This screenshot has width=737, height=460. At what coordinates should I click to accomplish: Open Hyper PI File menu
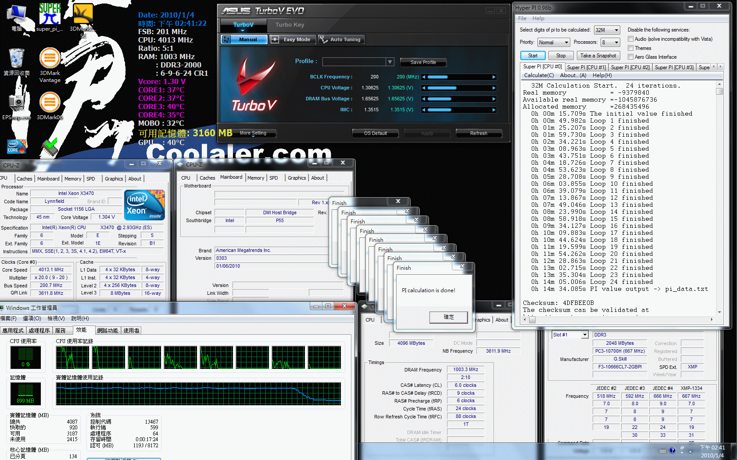coord(522,18)
